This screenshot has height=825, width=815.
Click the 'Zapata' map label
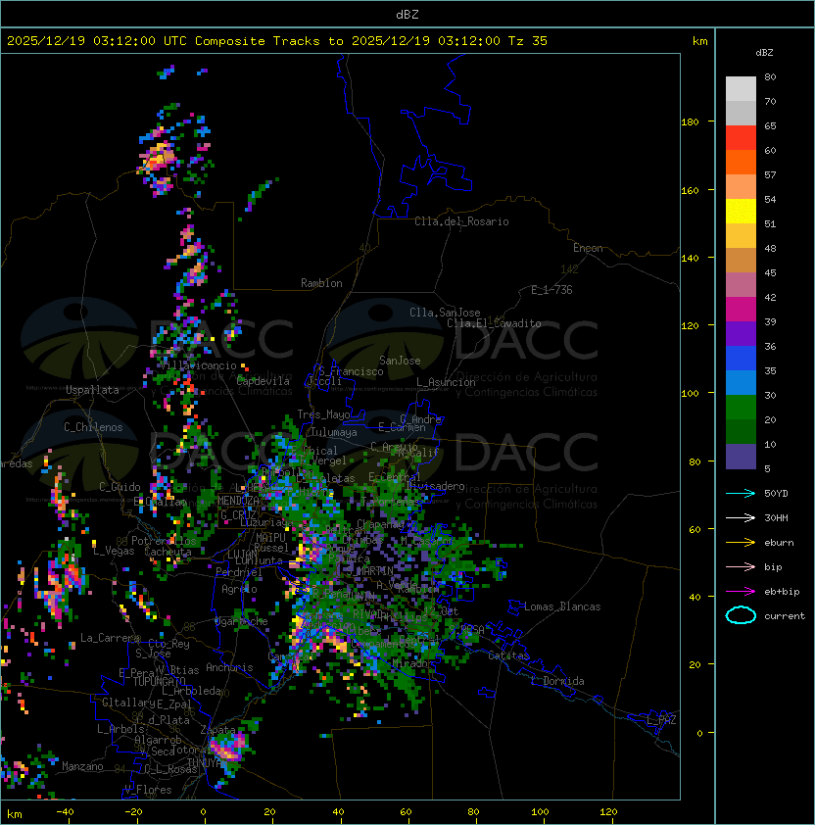pyautogui.click(x=217, y=730)
